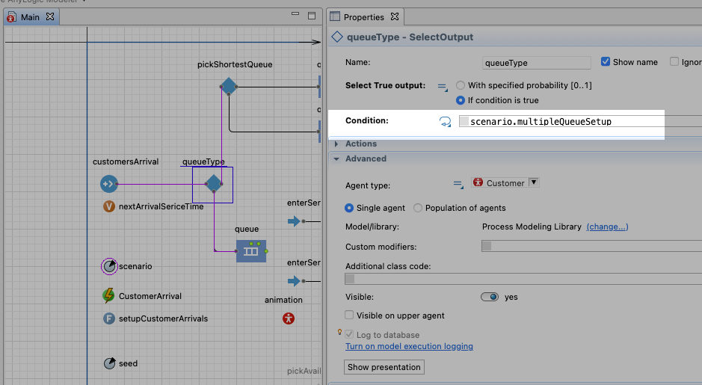Minimize the Main editor pane
Image resolution: width=702 pixels, height=385 pixels.
pos(295,14)
